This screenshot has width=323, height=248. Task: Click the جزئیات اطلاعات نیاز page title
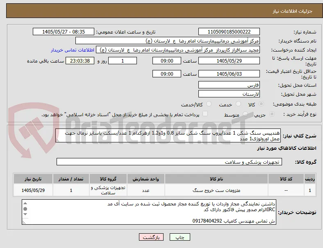(293, 11)
